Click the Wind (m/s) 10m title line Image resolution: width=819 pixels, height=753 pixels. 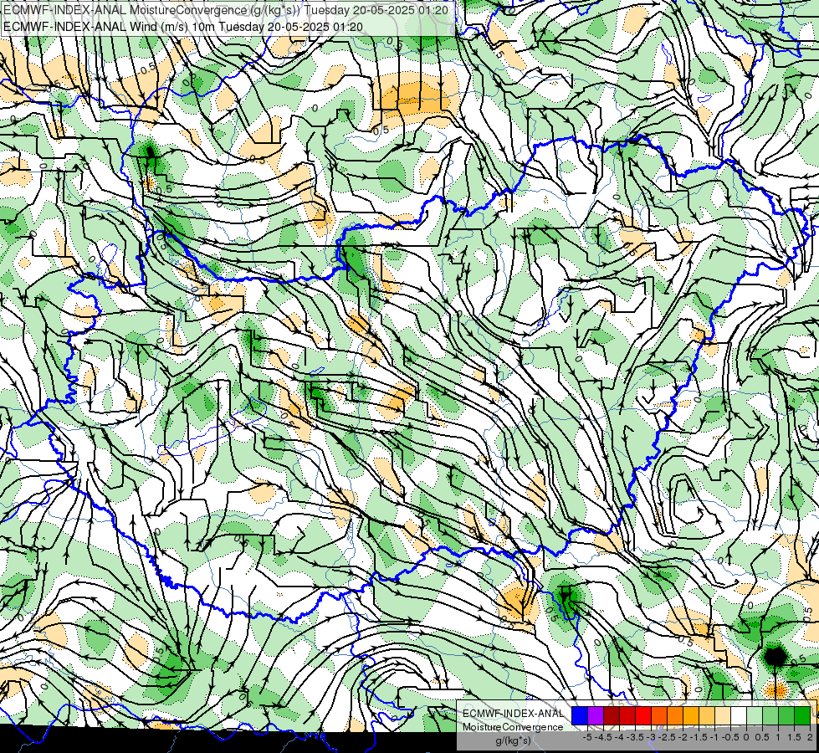183,26
